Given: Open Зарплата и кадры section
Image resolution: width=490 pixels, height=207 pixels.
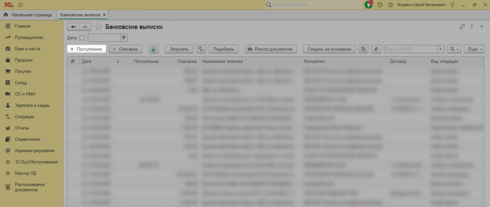Looking at the screenshot, I should coord(32,105).
